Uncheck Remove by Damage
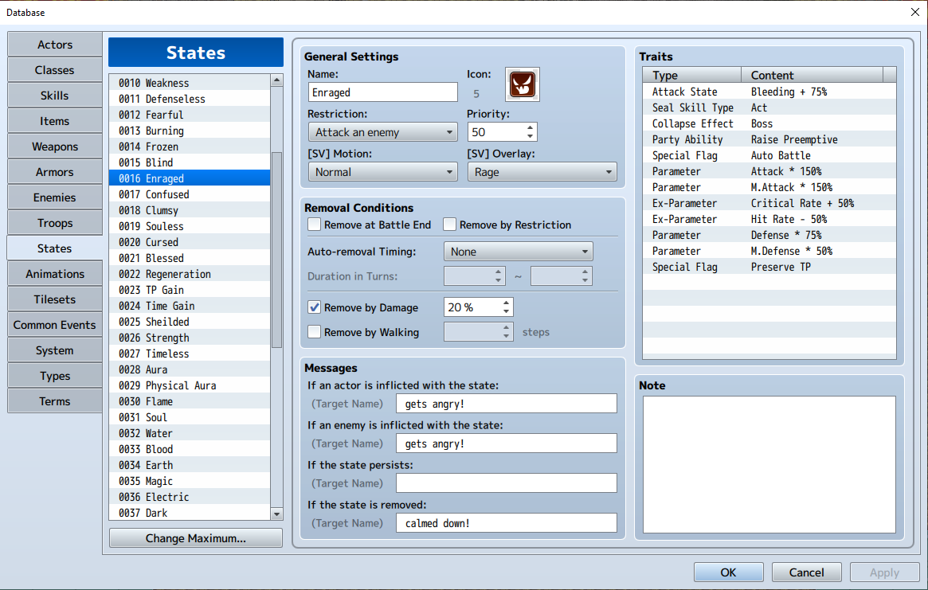The width and height of the screenshot is (928, 590). tap(315, 307)
